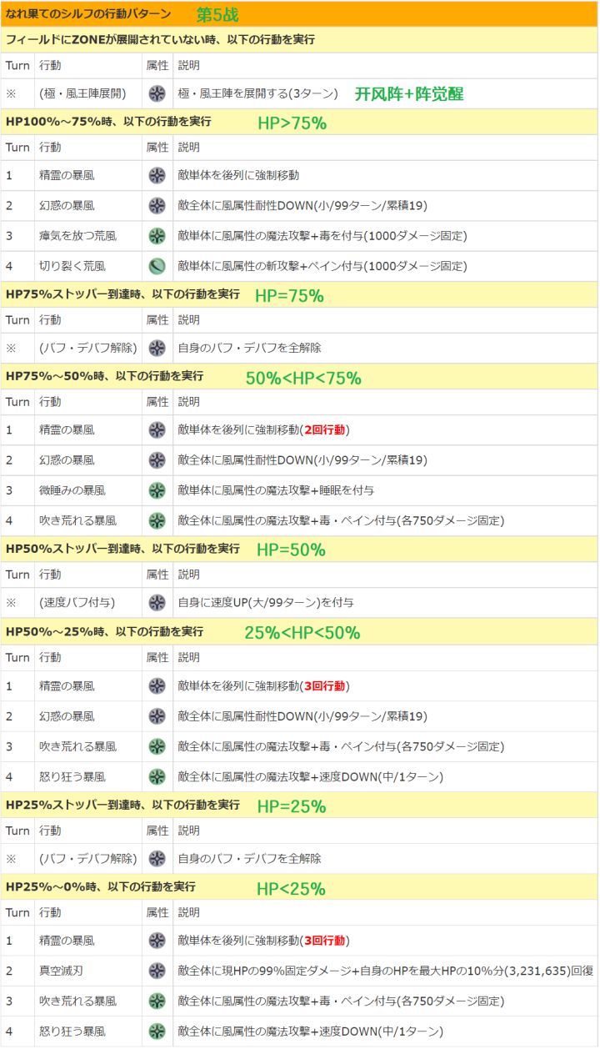Click the orange header なれ果てのシルフの行動パターン
Image resolution: width=600 pixels, height=1049 pixels.
pos(88,13)
